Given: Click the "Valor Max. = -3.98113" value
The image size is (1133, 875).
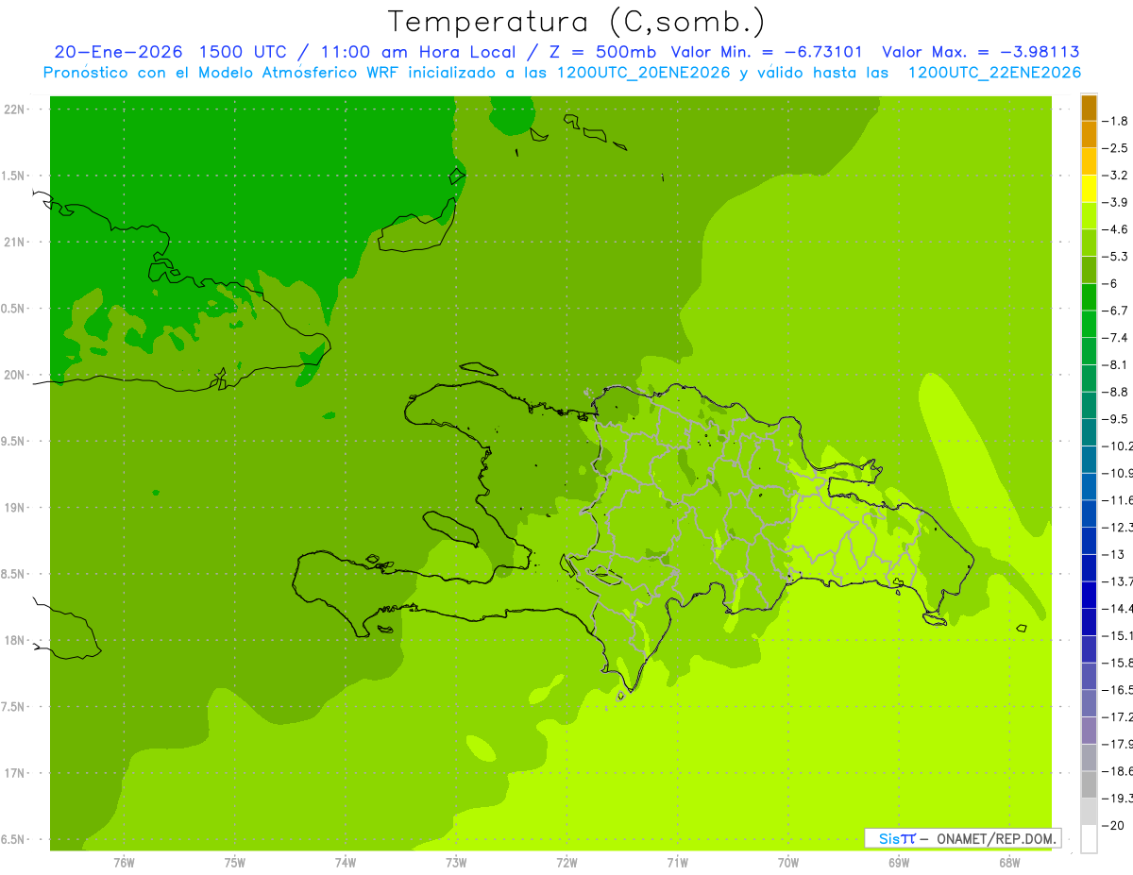Looking at the screenshot, I should [x=981, y=52].
